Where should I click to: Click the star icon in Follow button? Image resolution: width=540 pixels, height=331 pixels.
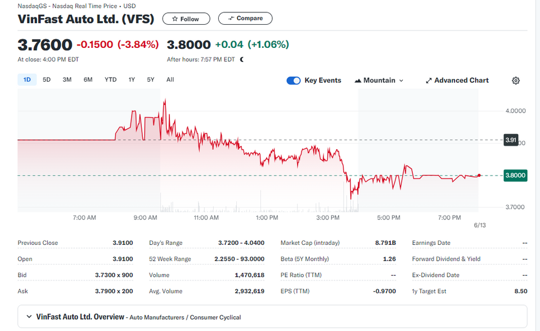(175, 19)
